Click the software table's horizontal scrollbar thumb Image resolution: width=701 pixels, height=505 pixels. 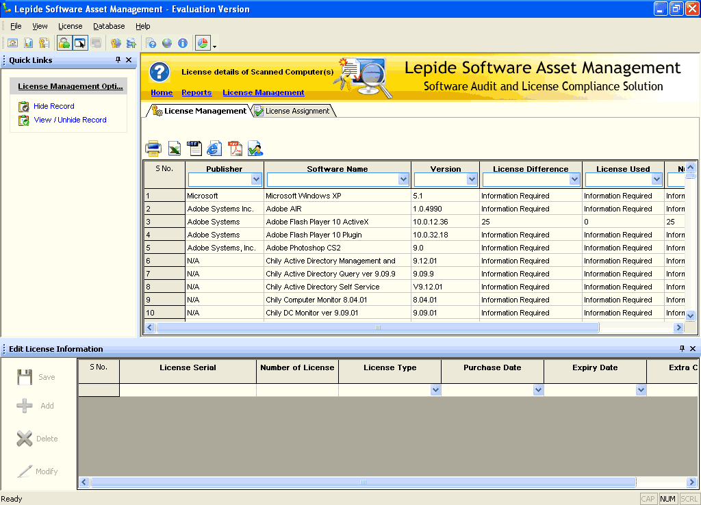pos(378,328)
